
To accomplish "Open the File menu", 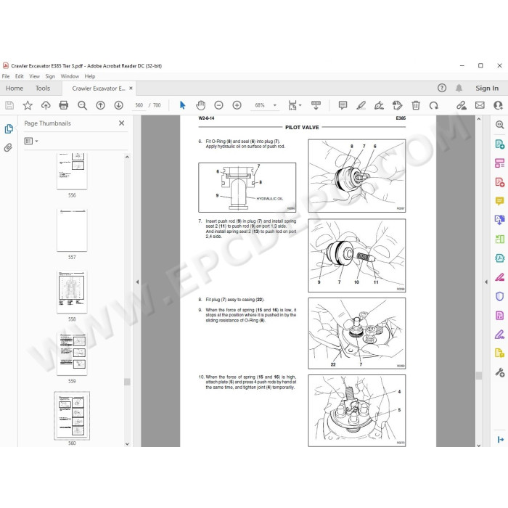I will (x=6, y=76).
